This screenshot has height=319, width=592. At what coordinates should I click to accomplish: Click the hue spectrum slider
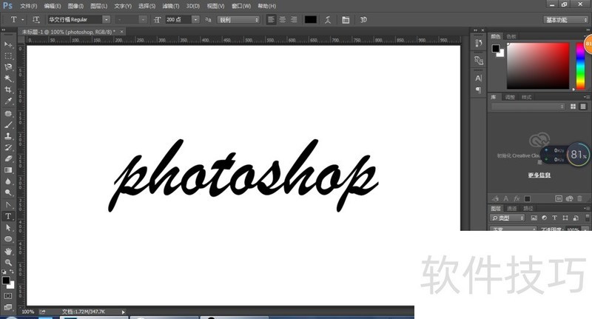(580, 66)
